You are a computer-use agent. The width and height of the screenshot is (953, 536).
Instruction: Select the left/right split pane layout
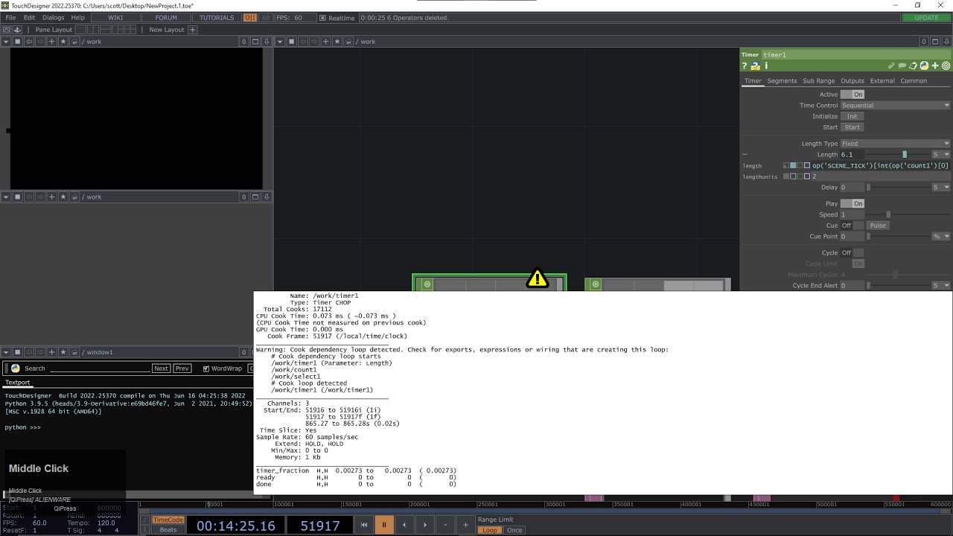point(95,30)
